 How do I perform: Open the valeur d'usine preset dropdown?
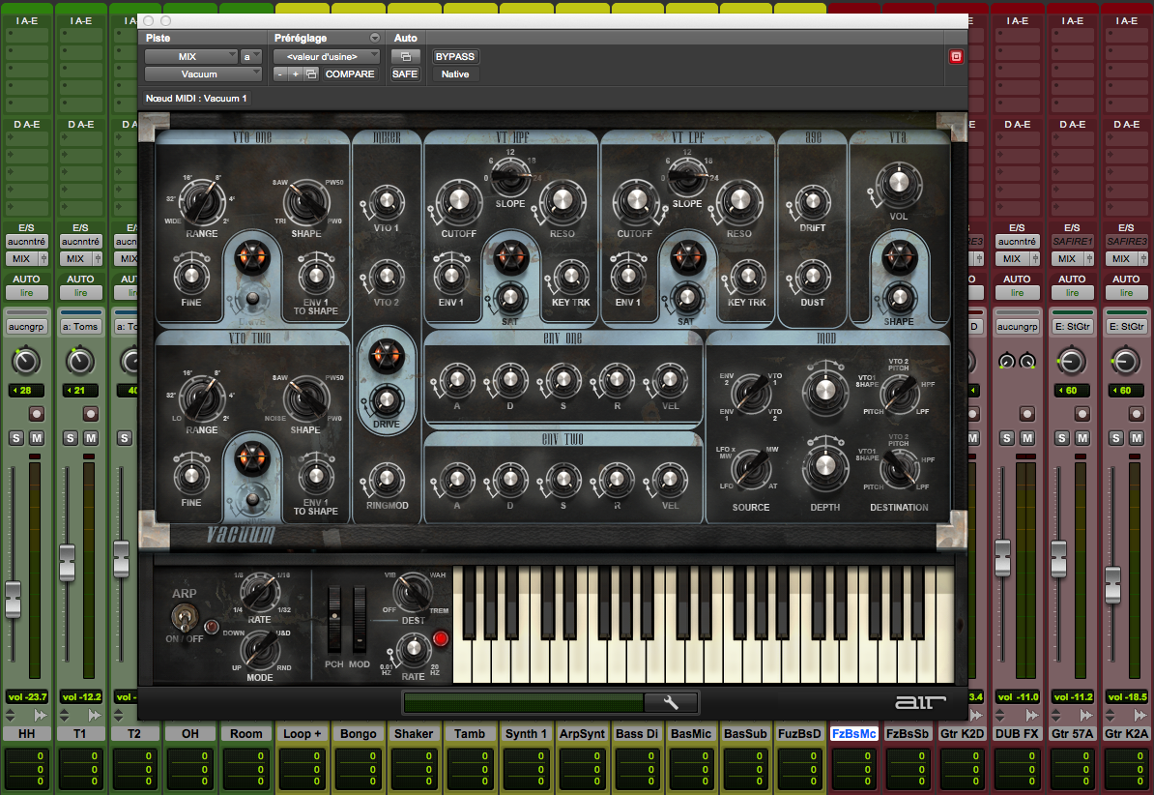327,57
